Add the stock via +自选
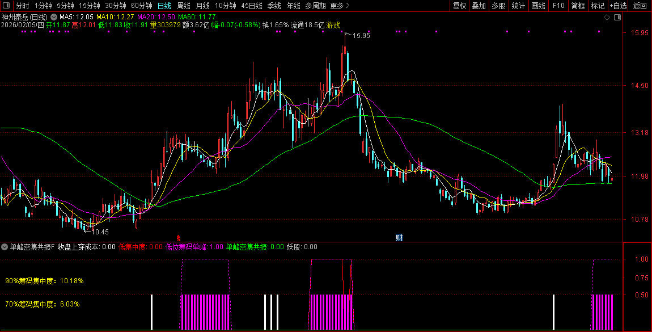Image resolution: width=652 pixels, height=332 pixels. click(619, 6)
